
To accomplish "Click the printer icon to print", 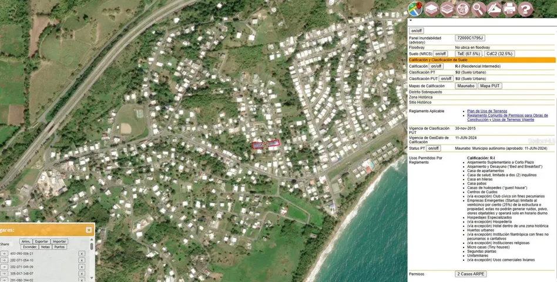I will [x=509, y=9].
